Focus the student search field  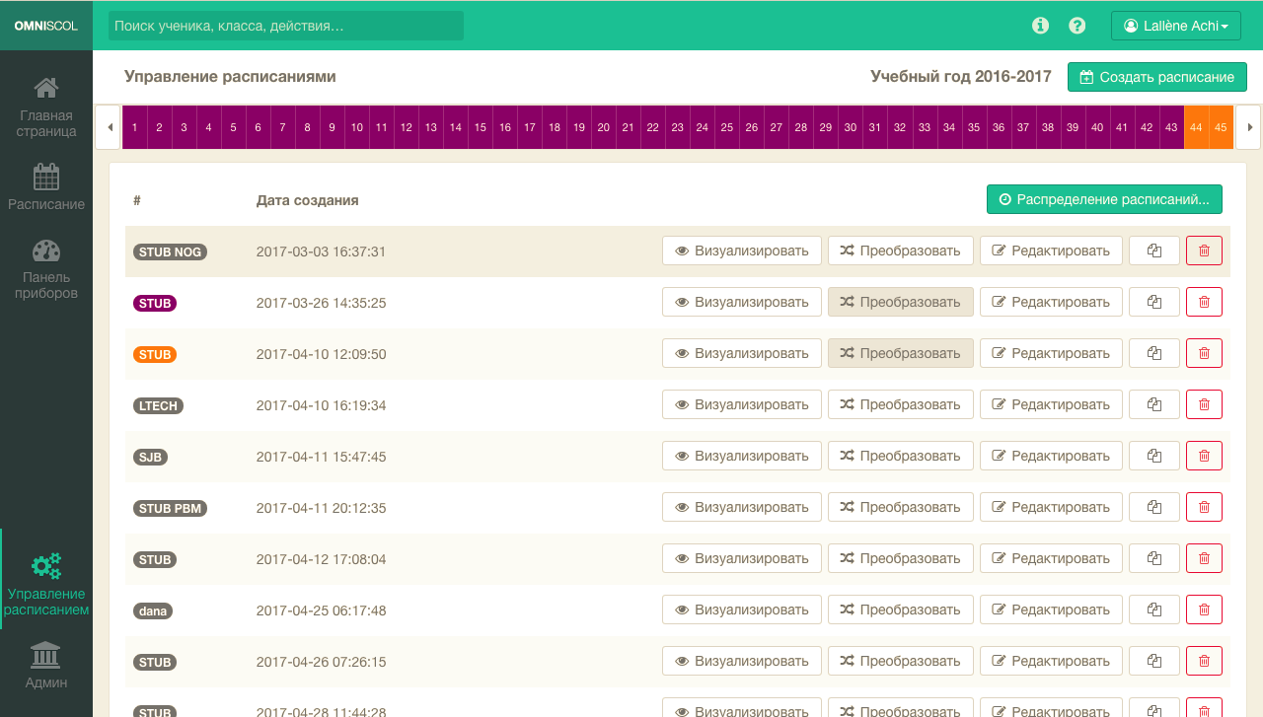pyautogui.click(x=286, y=26)
